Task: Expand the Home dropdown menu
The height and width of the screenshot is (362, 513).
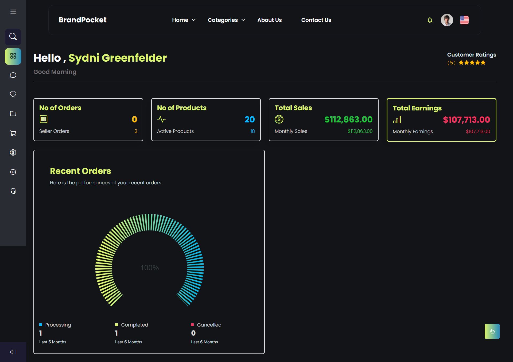Action: pos(184,20)
